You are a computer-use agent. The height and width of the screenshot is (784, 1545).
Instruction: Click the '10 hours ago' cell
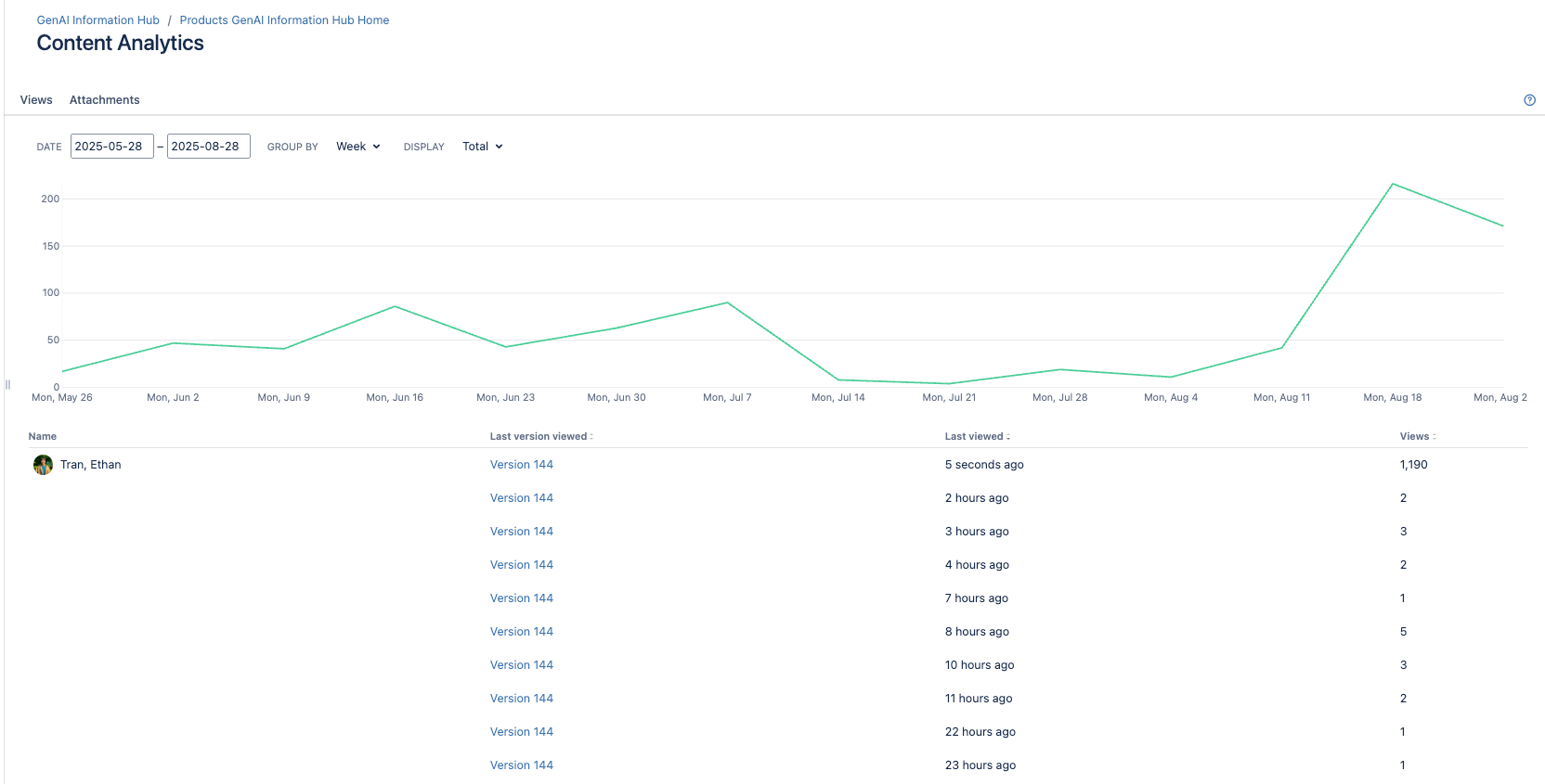click(x=980, y=665)
